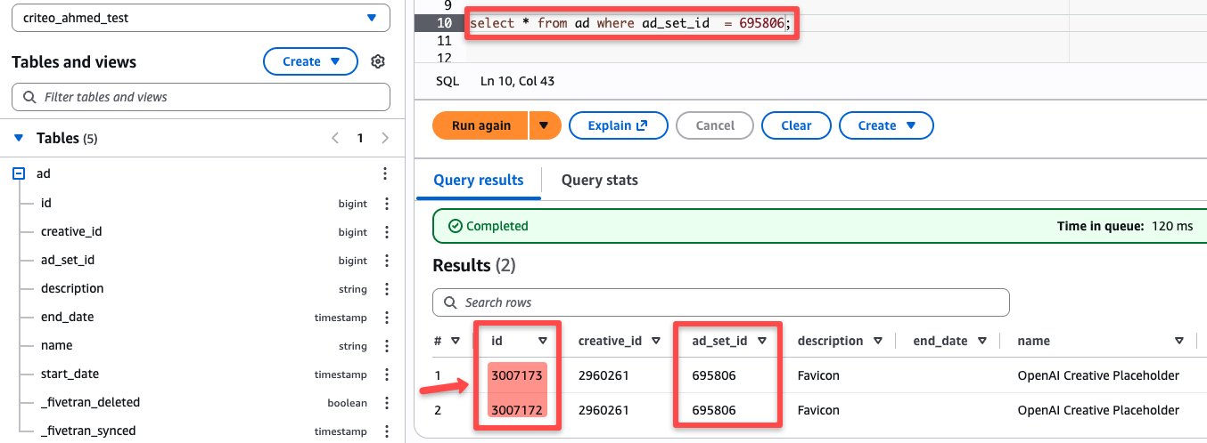Focus the Search rows field

721,302
